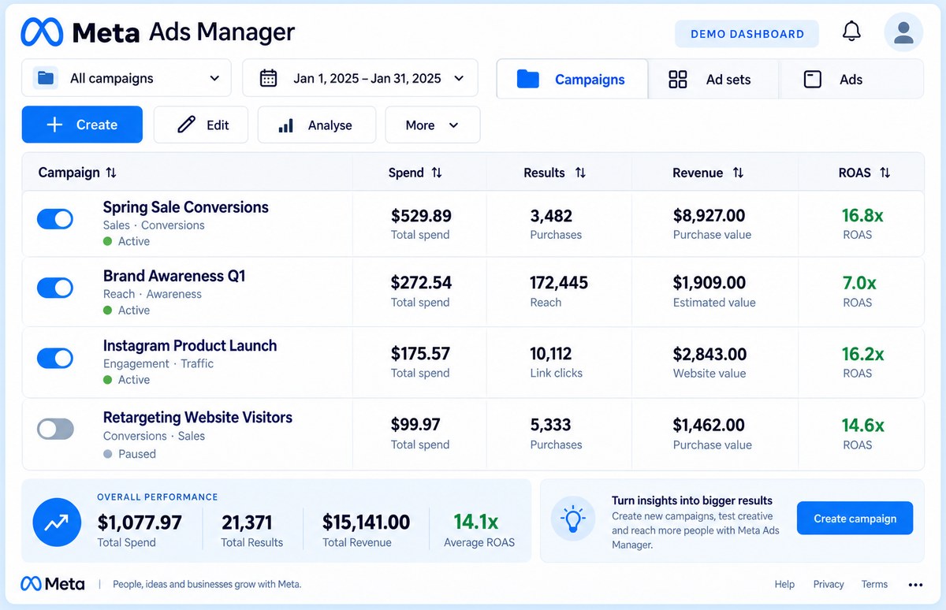
Task: Switch to the Ad sets tab
Action: 713,79
